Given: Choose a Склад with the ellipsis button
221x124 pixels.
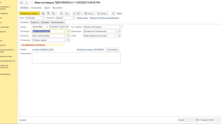Looking at the screenshot, I should [x=117, y=36].
